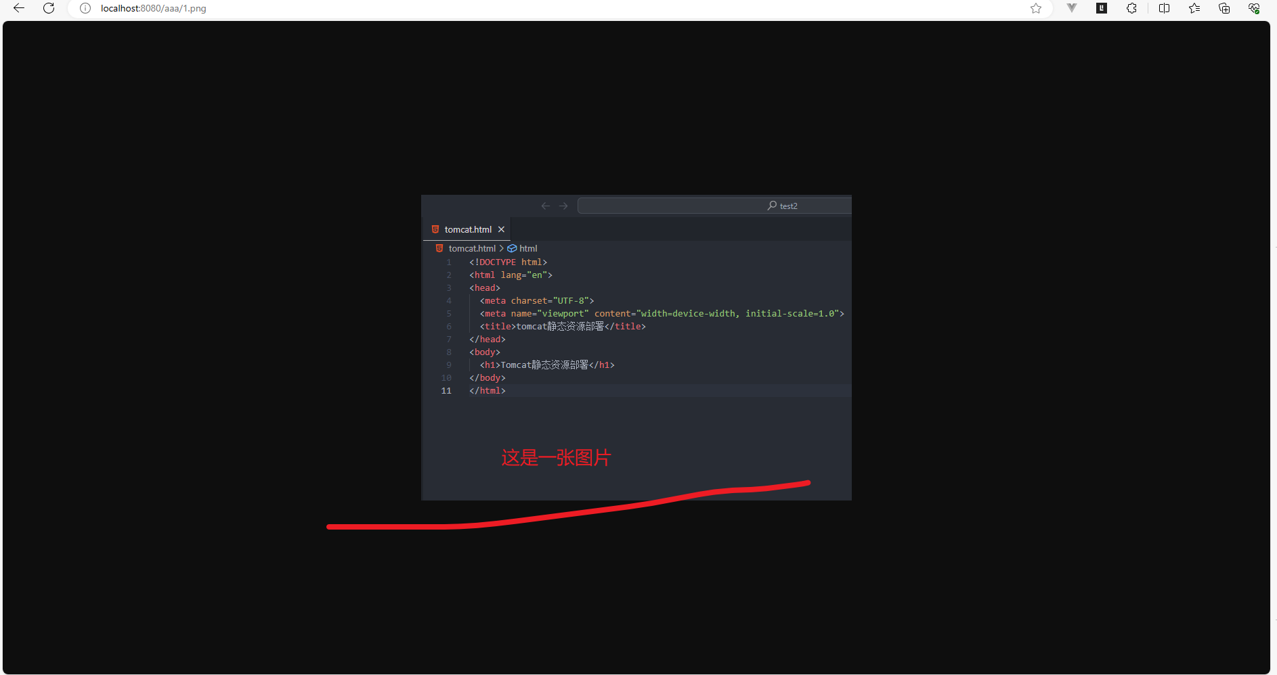1277x675 pixels.
Task: Click the close X on the pictured tomcat.html tab
Action: pyautogui.click(x=501, y=229)
